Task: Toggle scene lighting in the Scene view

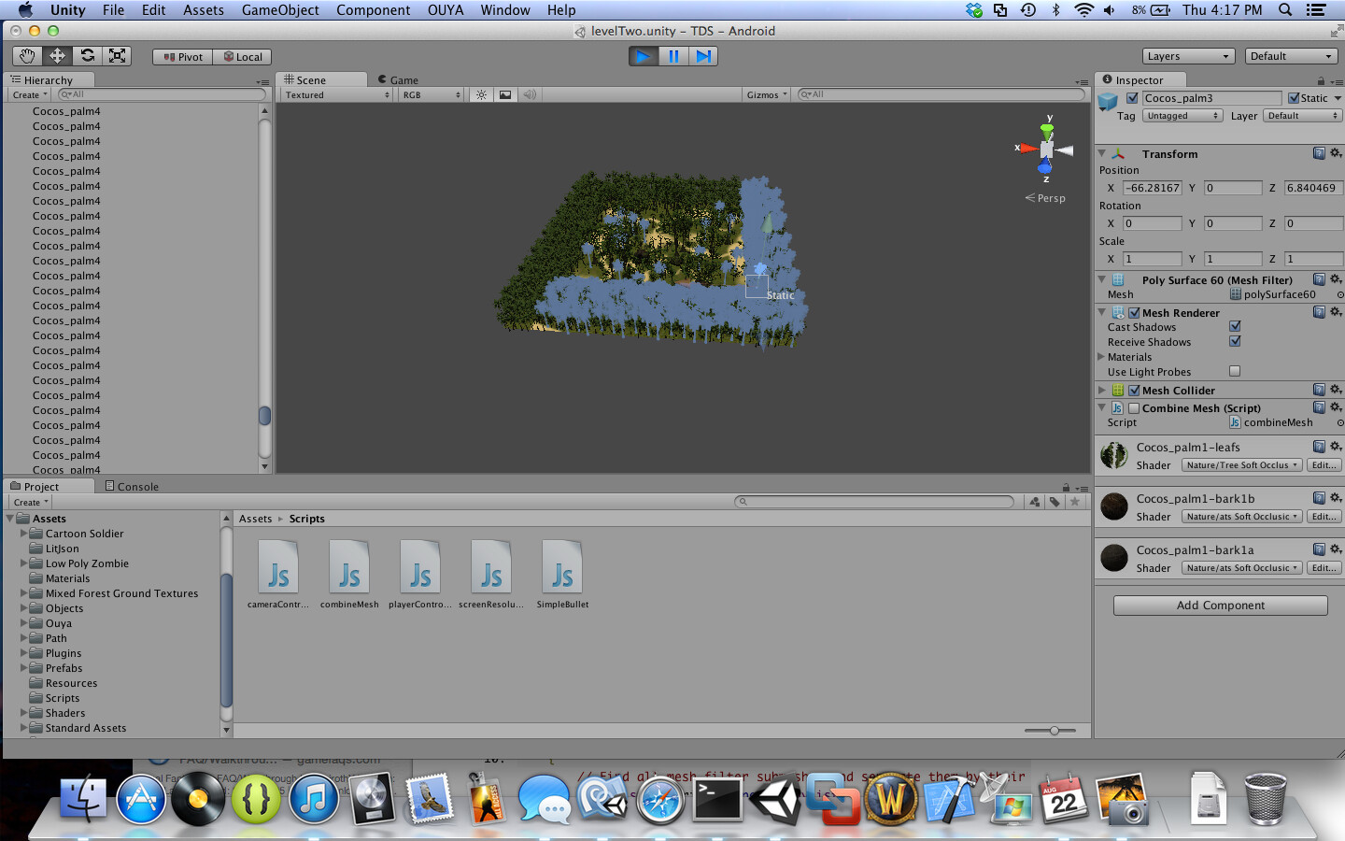Action: (x=479, y=93)
